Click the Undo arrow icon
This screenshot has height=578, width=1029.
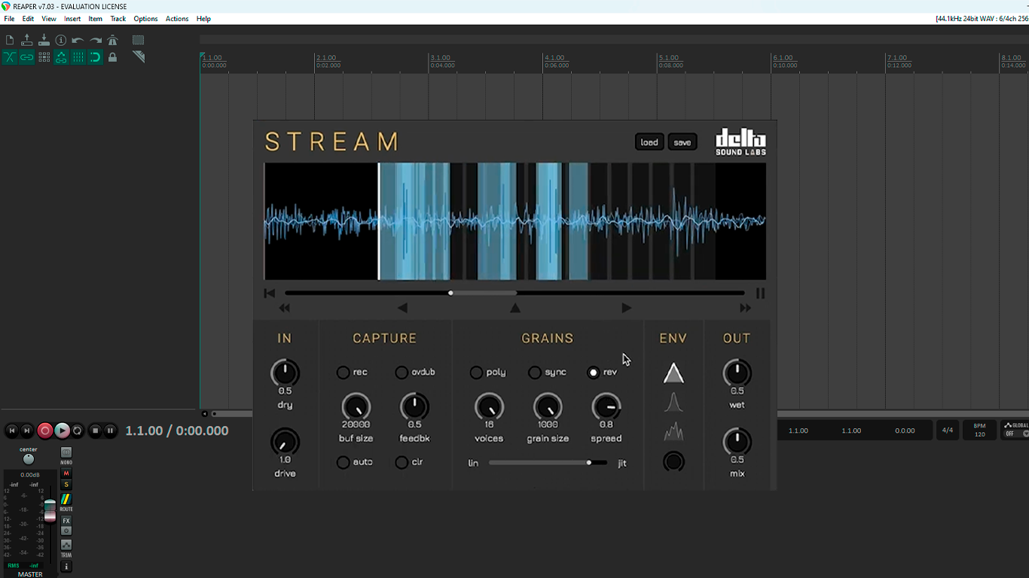(x=78, y=40)
